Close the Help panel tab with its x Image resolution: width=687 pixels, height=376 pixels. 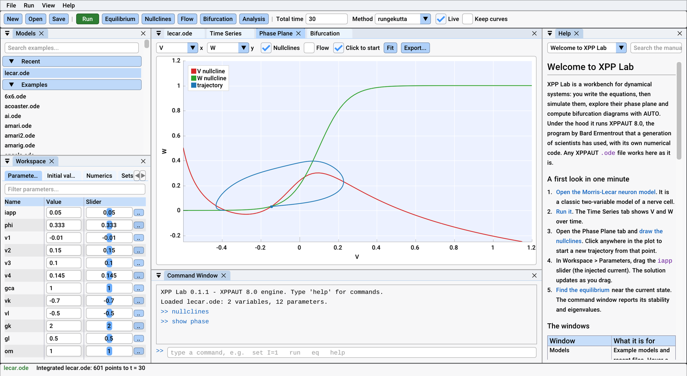(x=576, y=34)
